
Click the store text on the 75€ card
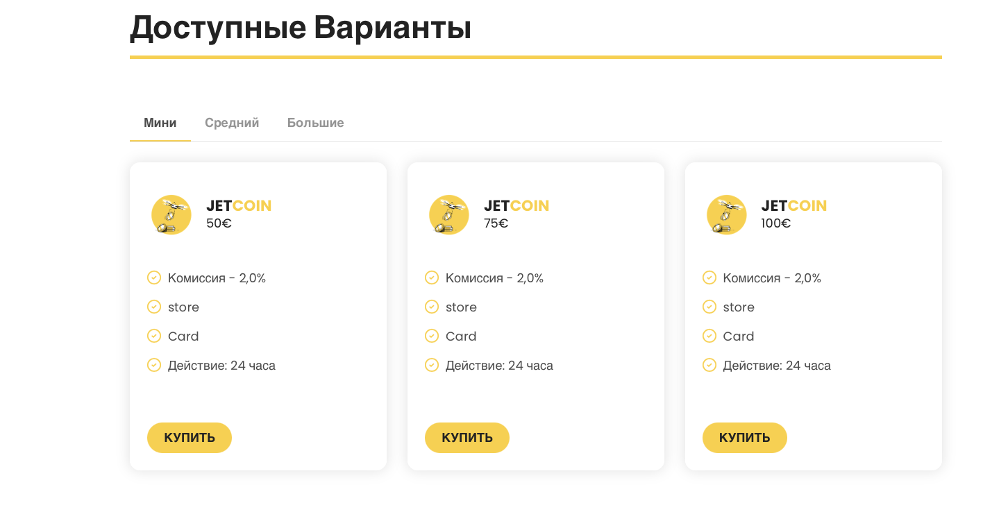(x=461, y=307)
